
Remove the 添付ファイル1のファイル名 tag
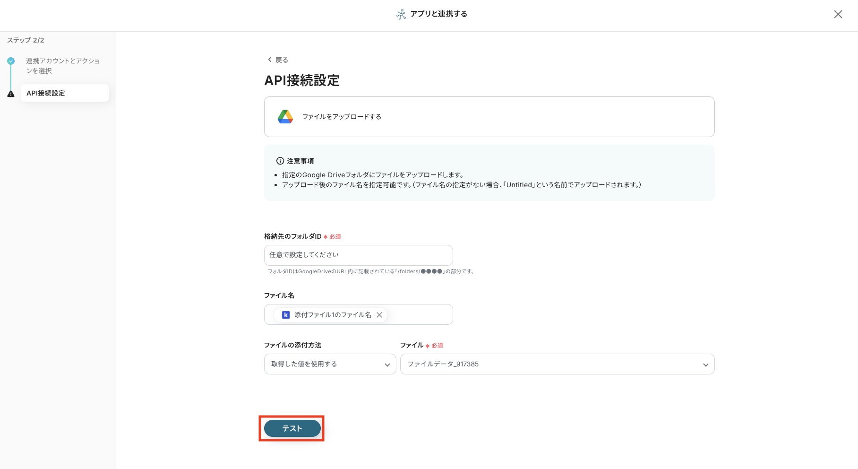(x=379, y=315)
